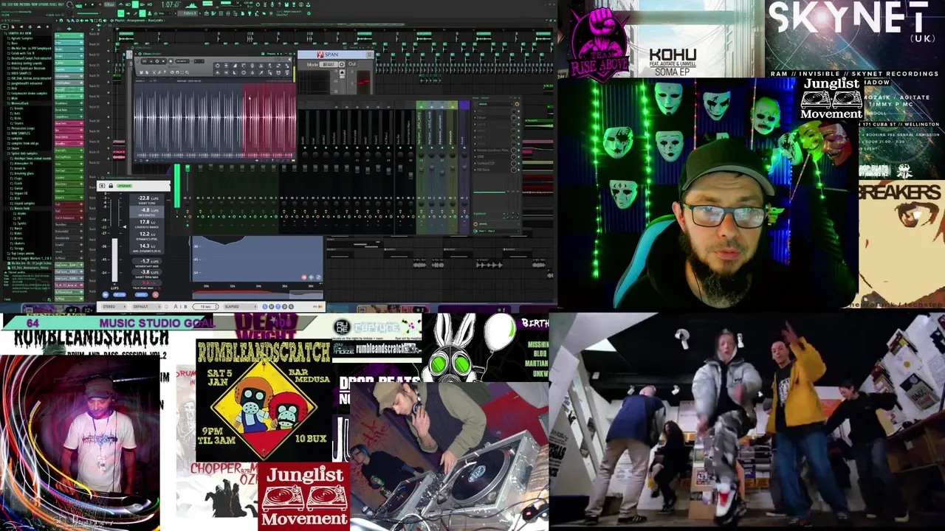Open the SPAN hamburger menu icon

370,55
